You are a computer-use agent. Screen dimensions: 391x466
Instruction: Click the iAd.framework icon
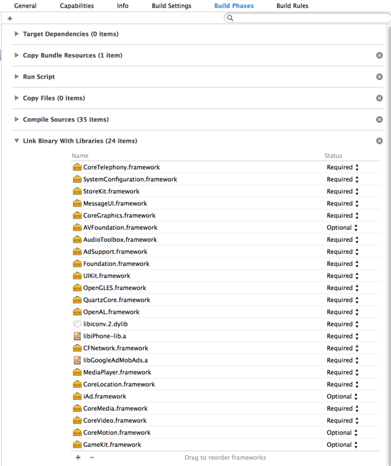(x=77, y=396)
